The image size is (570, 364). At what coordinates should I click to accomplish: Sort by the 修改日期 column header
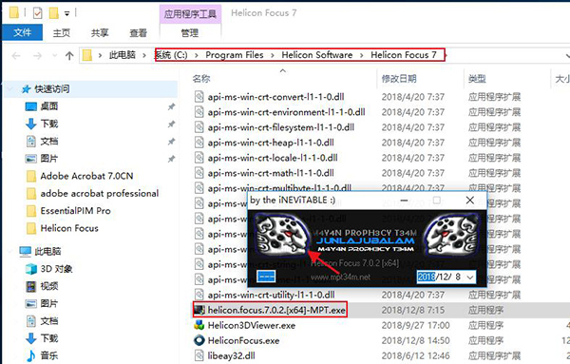(x=399, y=79)
